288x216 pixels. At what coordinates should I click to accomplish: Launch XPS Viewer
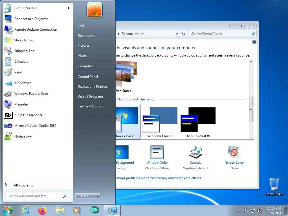(x=37, y=83)
